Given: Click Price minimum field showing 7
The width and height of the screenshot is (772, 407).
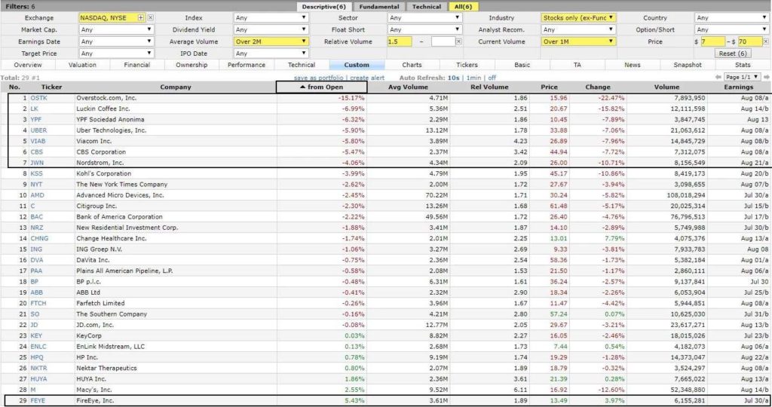Looking at the screenshot, I should (x=712, y=42).
